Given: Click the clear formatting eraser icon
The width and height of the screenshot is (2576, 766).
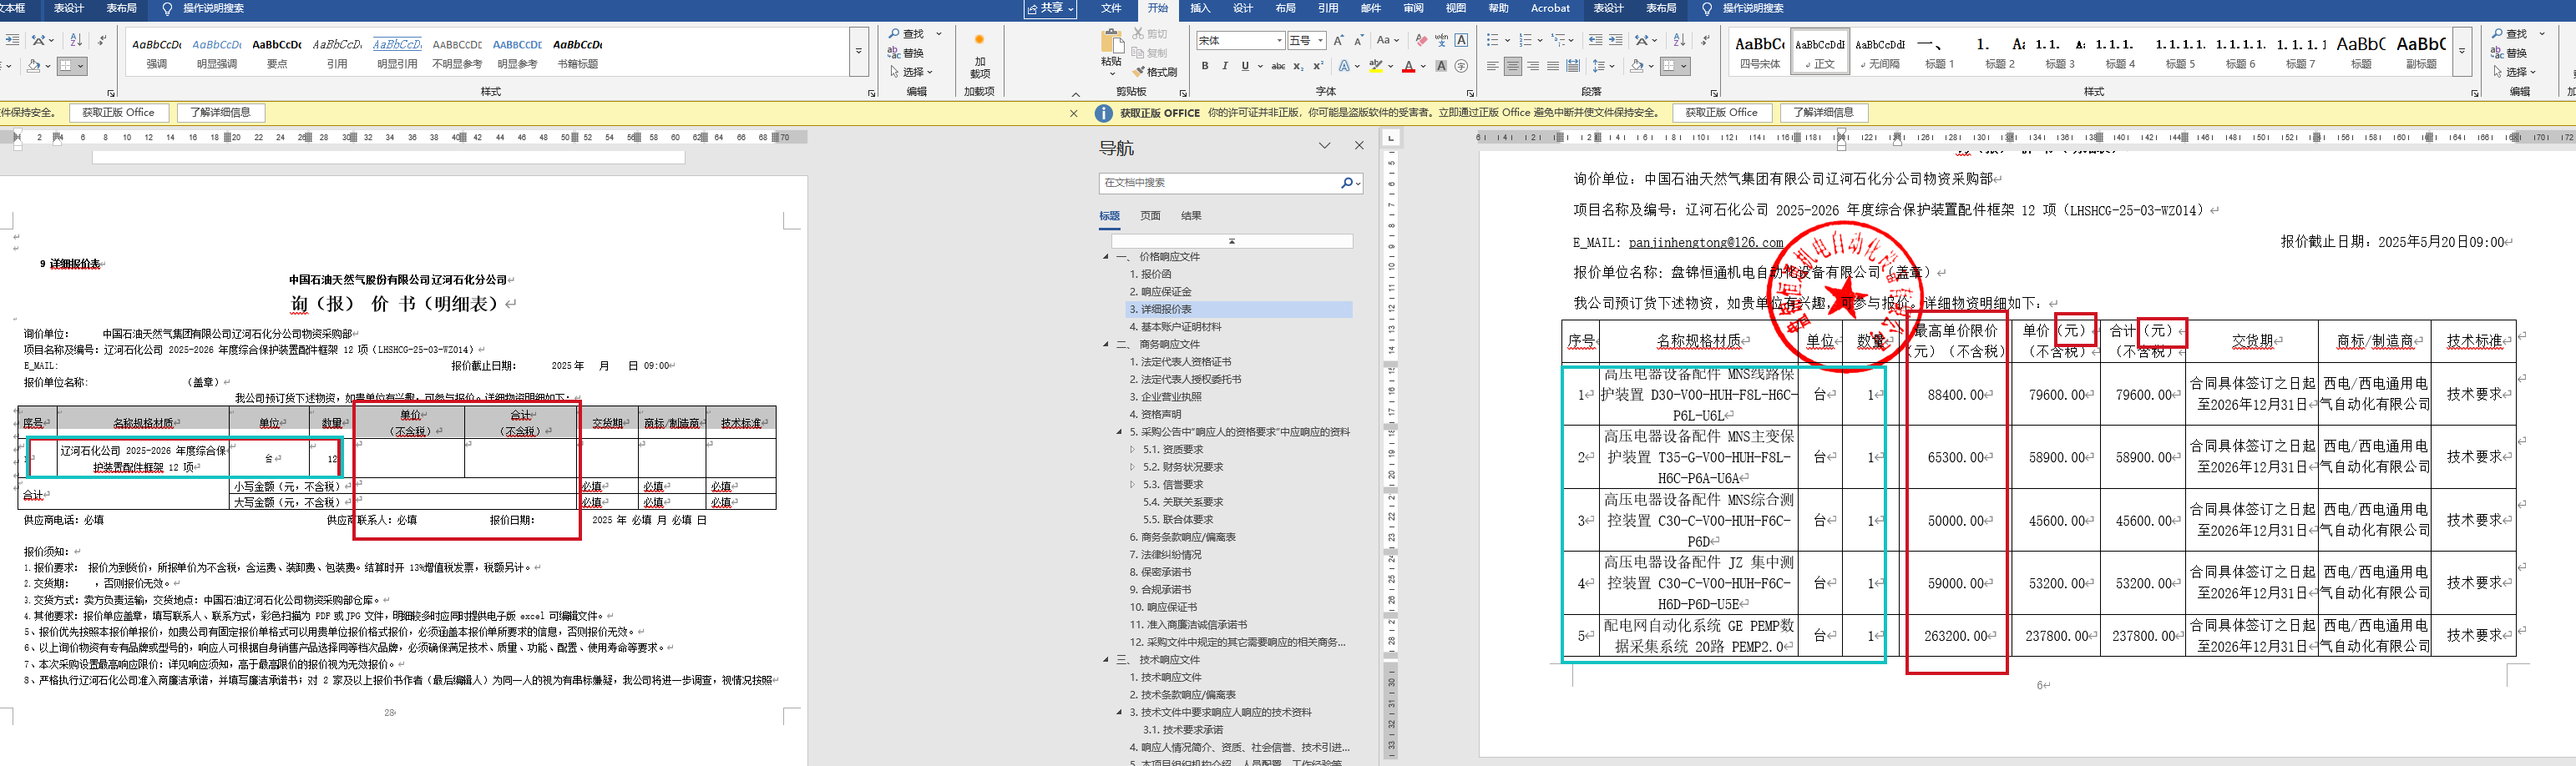Looking at the screenshot, I should 1421,41.
